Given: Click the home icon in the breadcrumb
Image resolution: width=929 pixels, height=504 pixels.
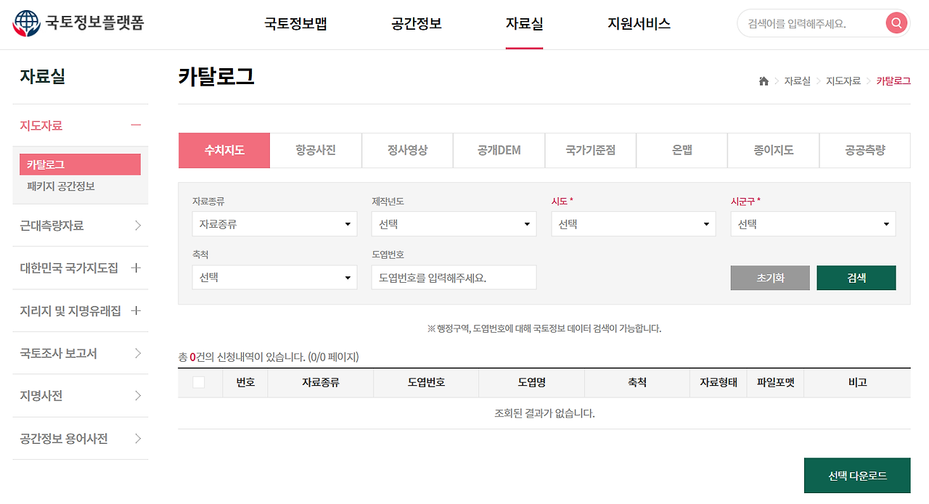Looking at the screenshot, I should point(763,82).
